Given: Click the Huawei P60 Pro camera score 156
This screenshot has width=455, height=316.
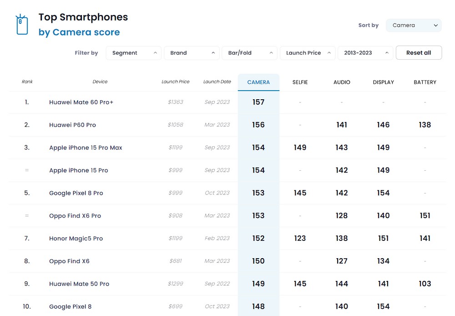Looking at the screenshot, I should [258, 125].
